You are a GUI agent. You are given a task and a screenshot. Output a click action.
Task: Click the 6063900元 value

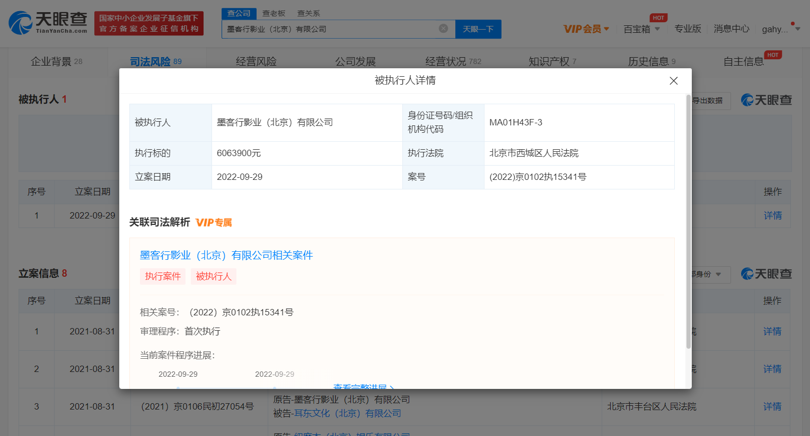click(239, 153)
